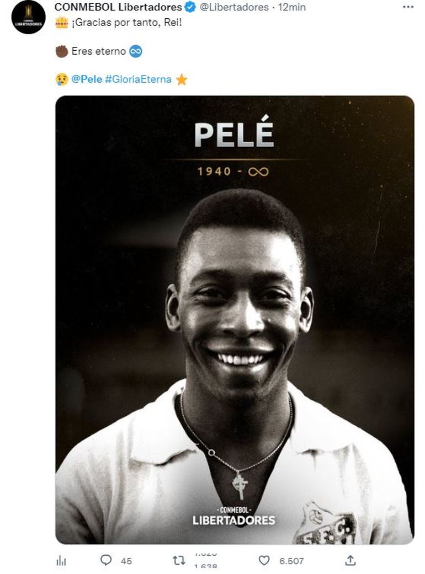Like the tweet with the heart icon
Image resolution: width=425 pixels, height=574 pixels.
click(264, 560)
